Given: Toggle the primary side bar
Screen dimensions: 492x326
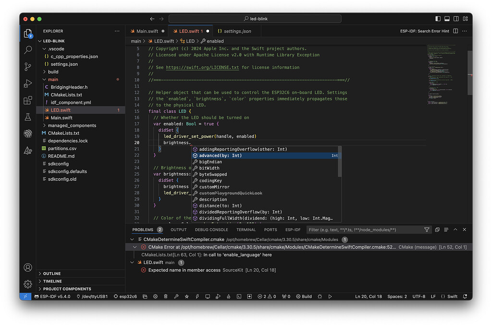Looking at the screenshot, I should (438, 18).
